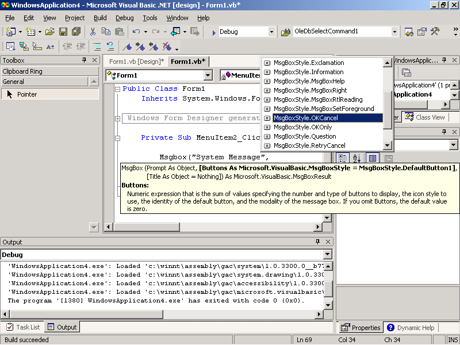Open the Build menu

[x=100, y=18]
